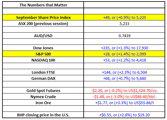167x120 pixels.
Task: Select the +49 to 5,225 value cell
Action: pos(124,17)
